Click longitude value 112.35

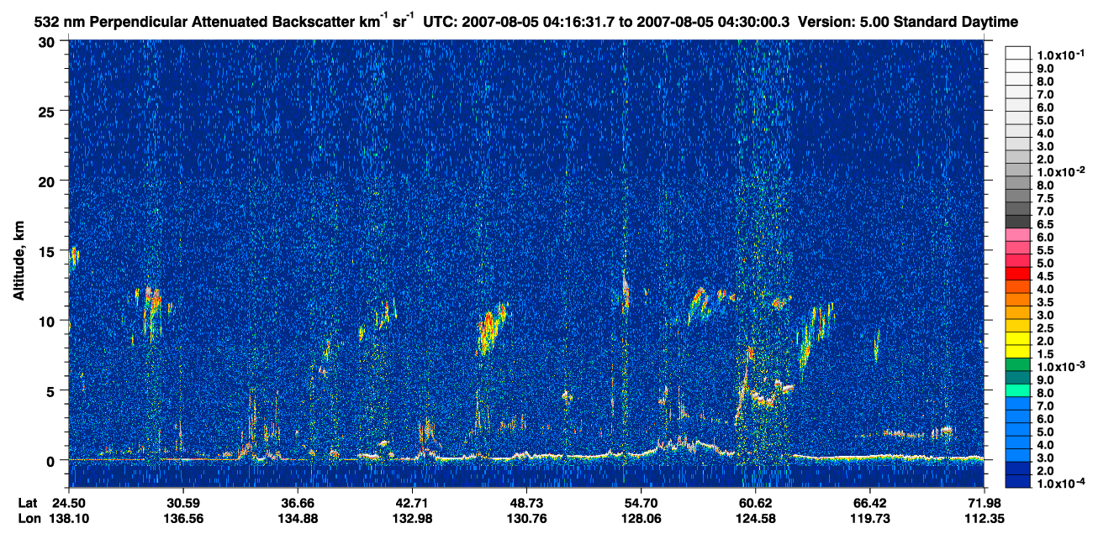[x=985, y=518]
